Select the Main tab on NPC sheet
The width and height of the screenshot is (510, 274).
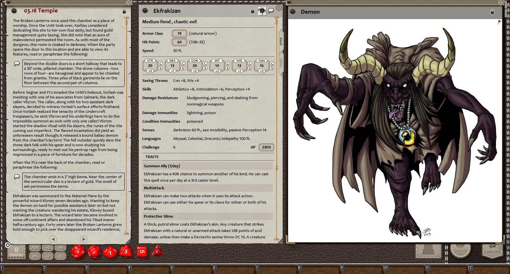[x=281, y=41]
